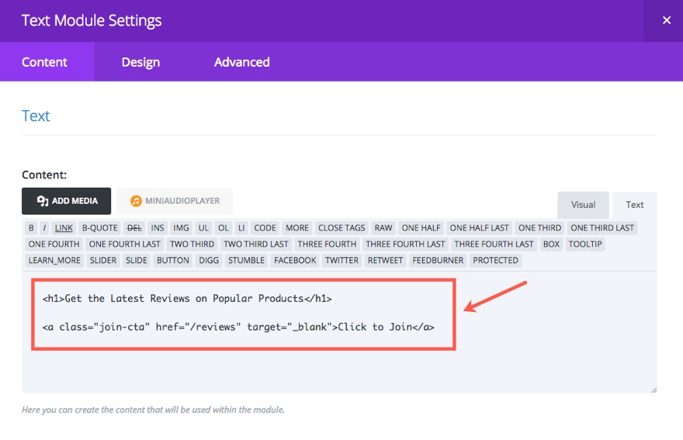Click the CODE quicktag button
683x440 pixels.
[x=265, y=228]
